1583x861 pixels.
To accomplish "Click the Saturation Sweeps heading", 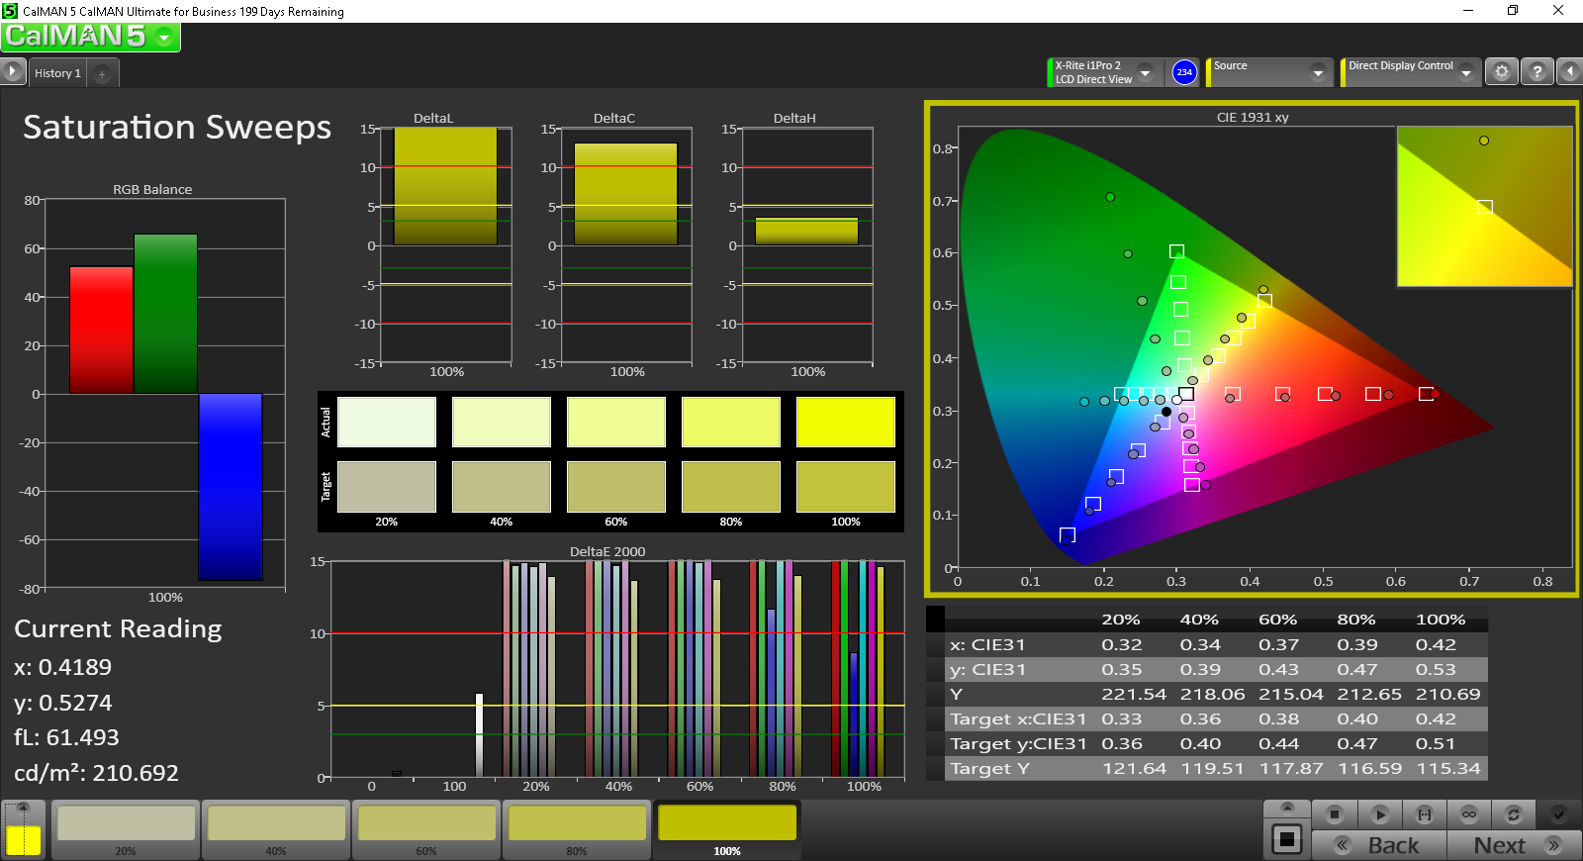I will (177, 127).
